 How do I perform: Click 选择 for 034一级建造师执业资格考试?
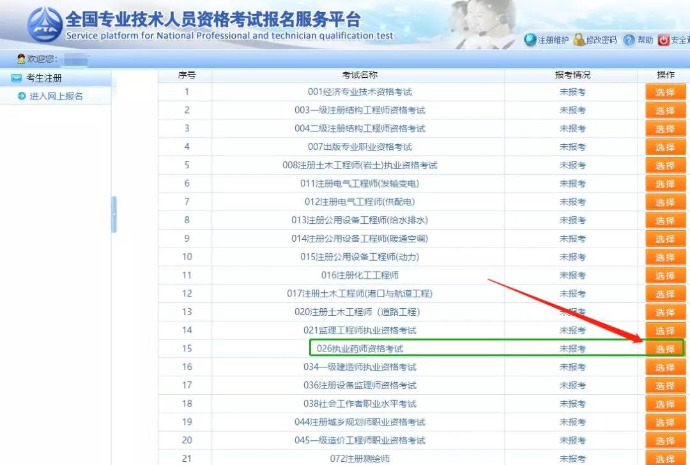665,367
